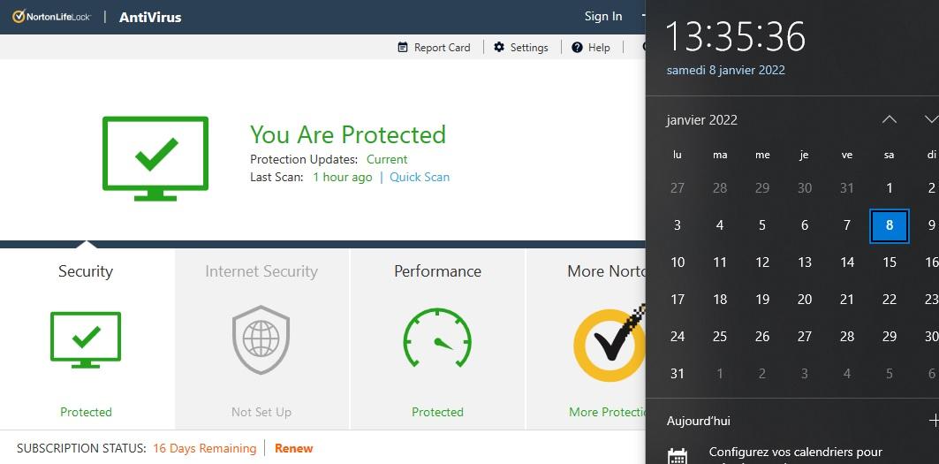Select January 1 in calendar
The width and height of the screenshot is (939, 464).
coord(890,188)
